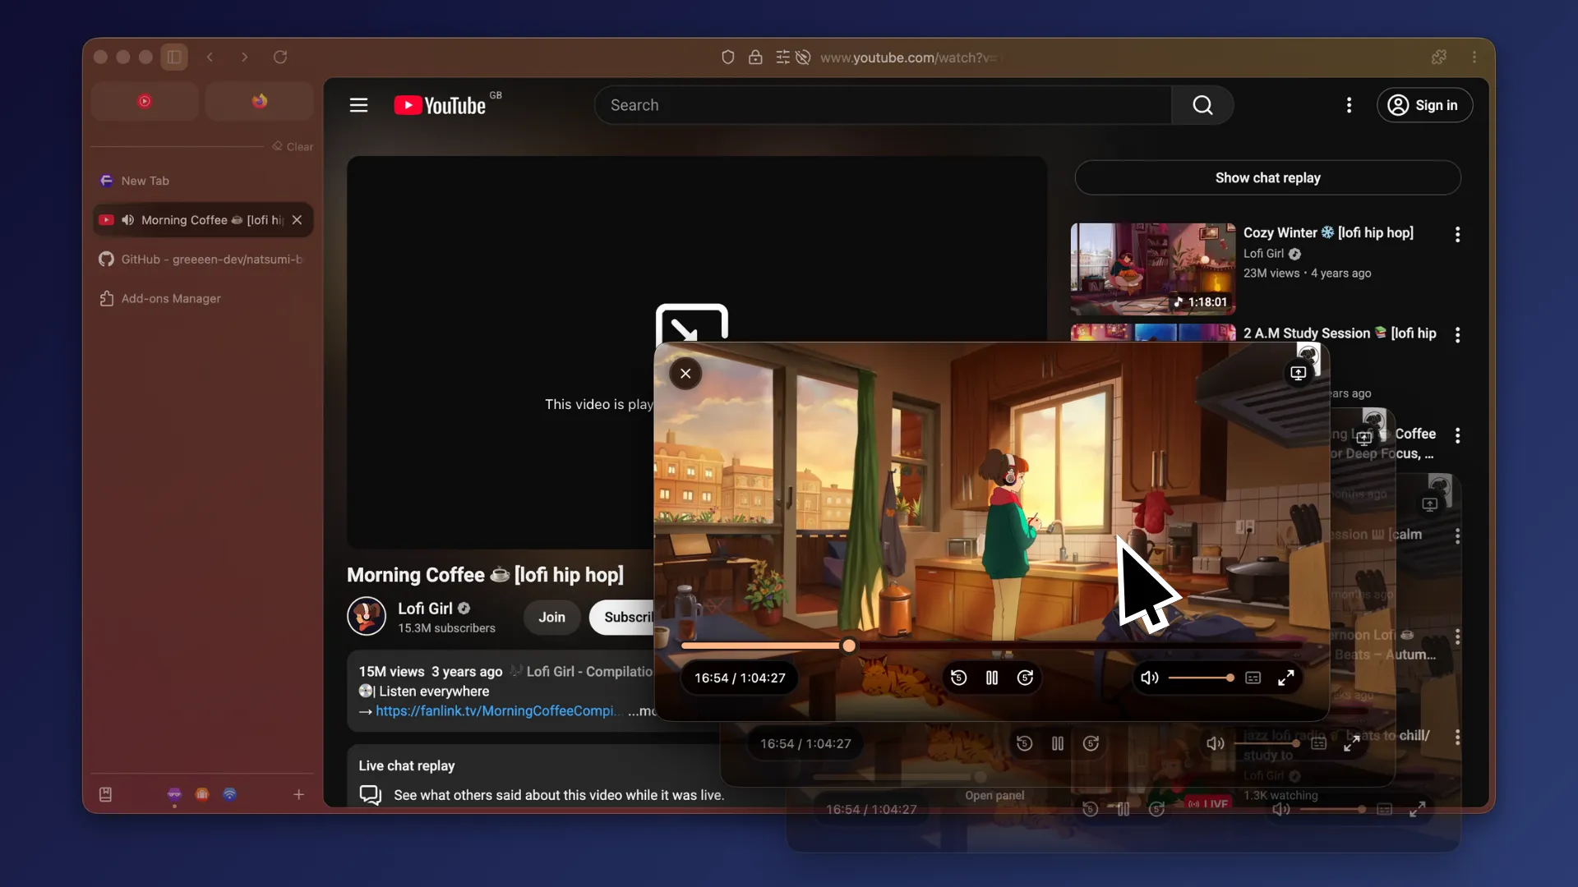Screen dimensions: 1578x887
Task: Click the YouTube search magnifier button
Action: point(1202,105)
